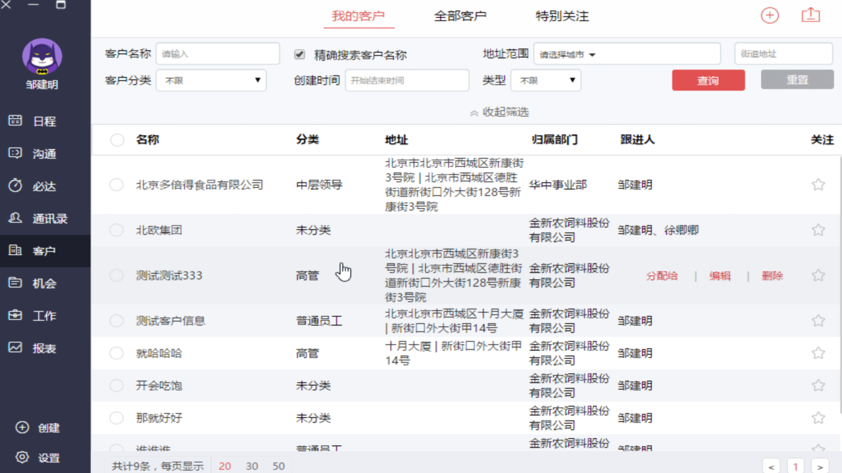The image size is (842, 473).
Task: Switch to the 全部客户 tab
Action: click(x=460, y=16)
